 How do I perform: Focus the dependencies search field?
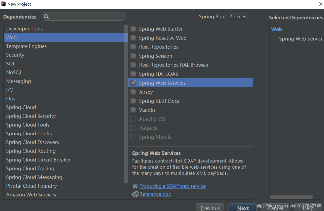84,16
